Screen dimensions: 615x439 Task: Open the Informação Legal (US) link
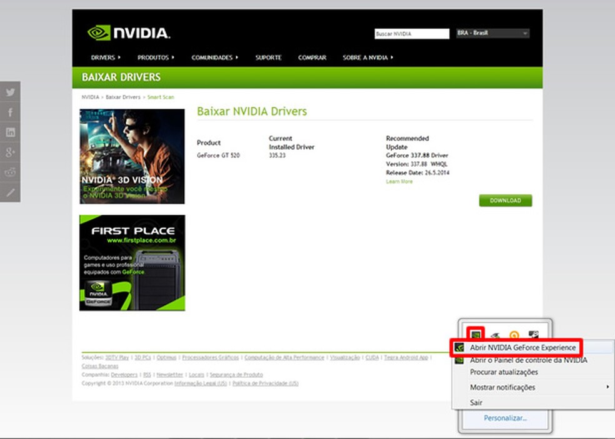pos(201,383)
